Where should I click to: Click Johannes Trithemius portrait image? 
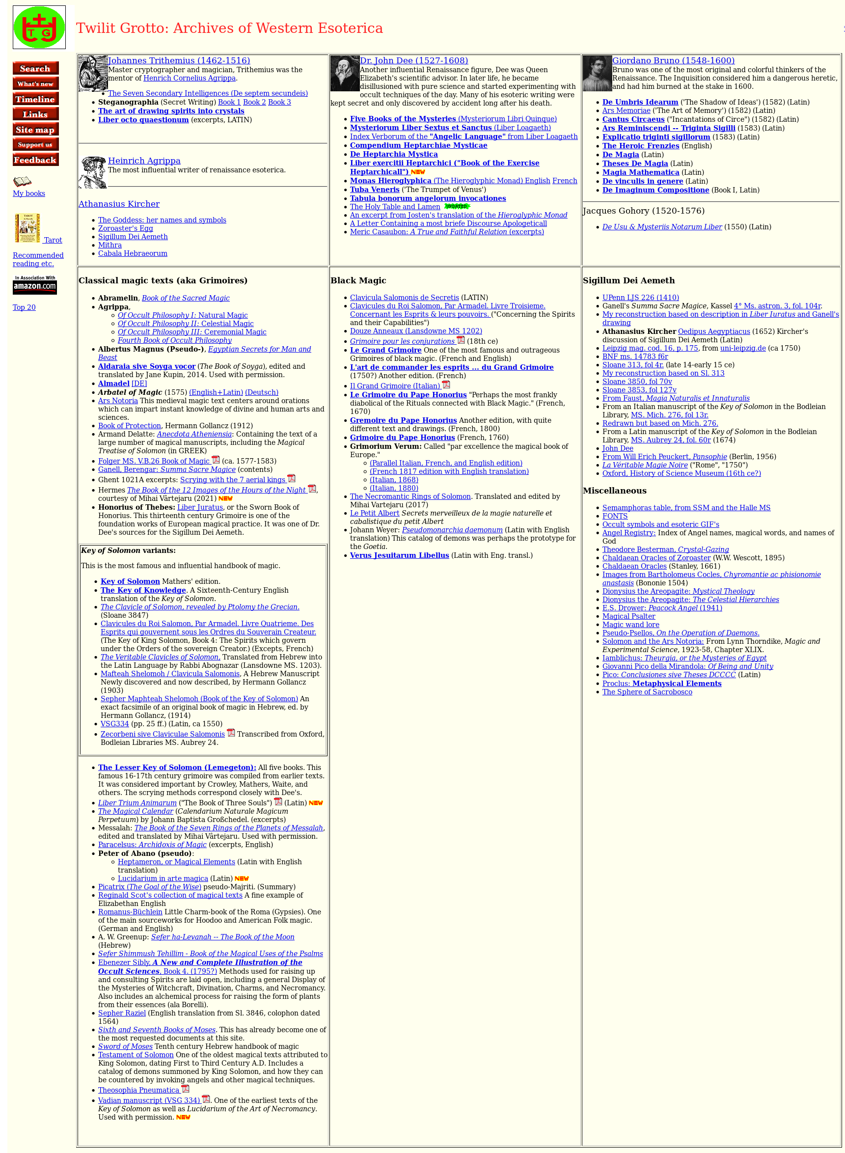[x=93, y=73]
